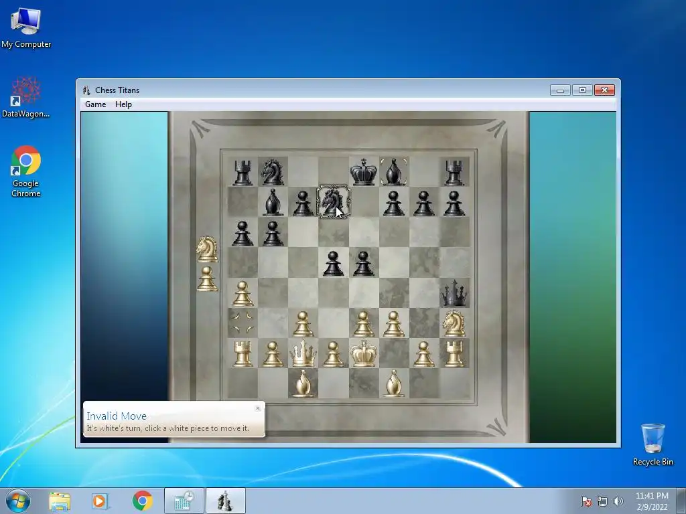Viewport: 686px width, 514px height.
Task: Select the black pawn on d5
Action: click(x=334, y=264)
